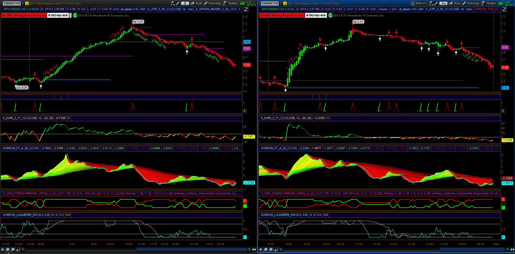Click right chart ATR(14d)=N/A label
The image size is (515, 254).
(x=316, y=16)
